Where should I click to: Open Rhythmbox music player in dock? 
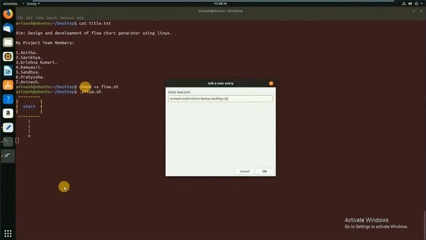(8, 56)
